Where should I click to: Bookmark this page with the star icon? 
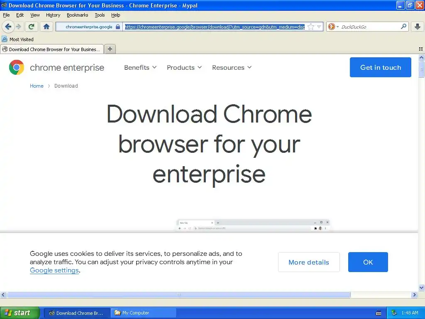[311, 27]
